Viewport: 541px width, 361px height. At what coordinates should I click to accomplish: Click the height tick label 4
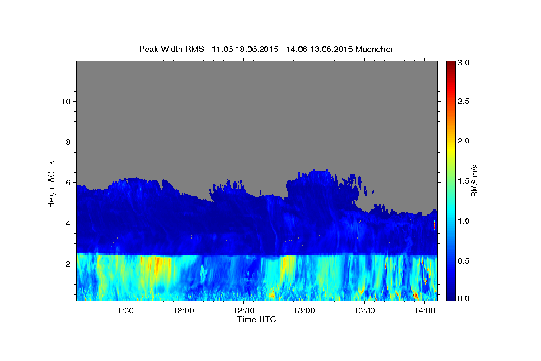tap(67, 223)
